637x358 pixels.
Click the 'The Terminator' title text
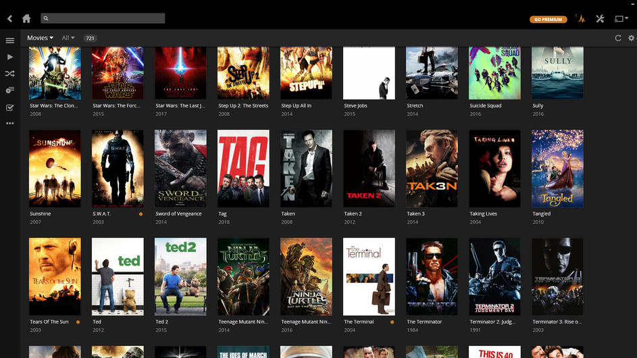point(424,322)
